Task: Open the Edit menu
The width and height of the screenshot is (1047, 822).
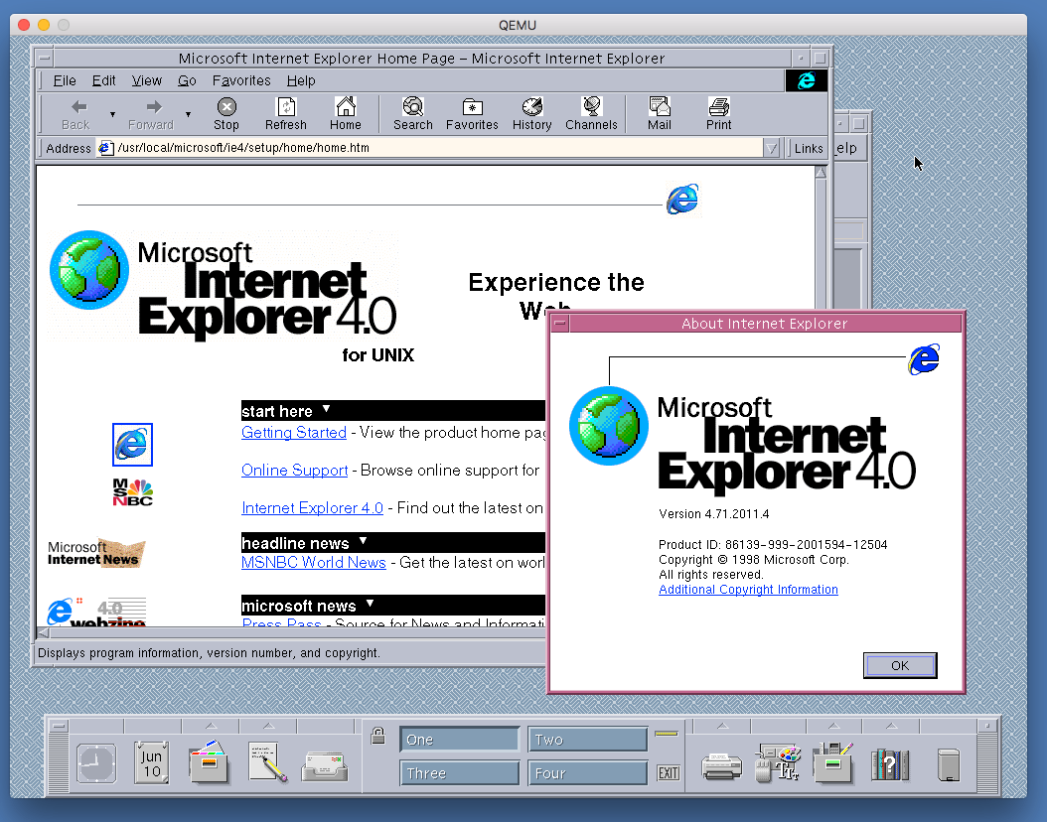Action: point(103,80)
